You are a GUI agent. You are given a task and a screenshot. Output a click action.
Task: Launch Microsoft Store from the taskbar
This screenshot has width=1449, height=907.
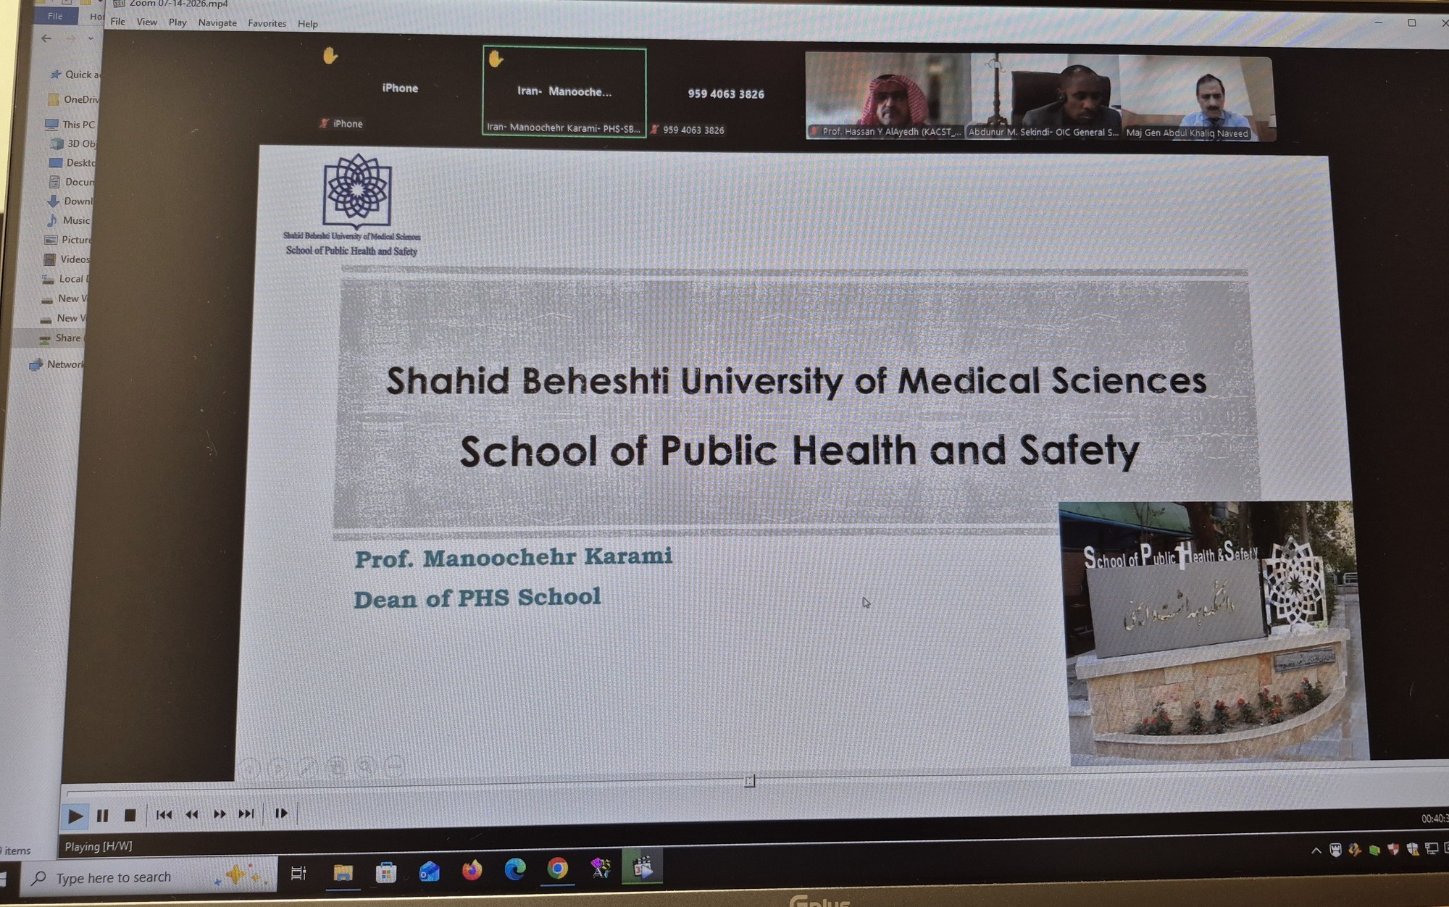(x=385, y=872)
